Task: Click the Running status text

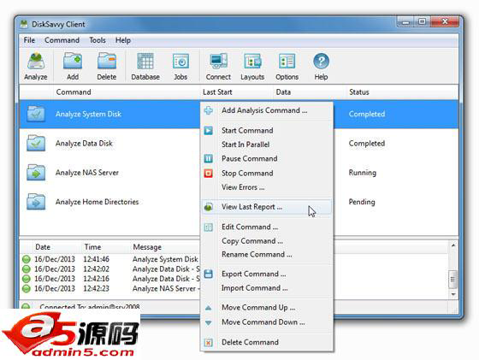Action: tap(363, 173)
